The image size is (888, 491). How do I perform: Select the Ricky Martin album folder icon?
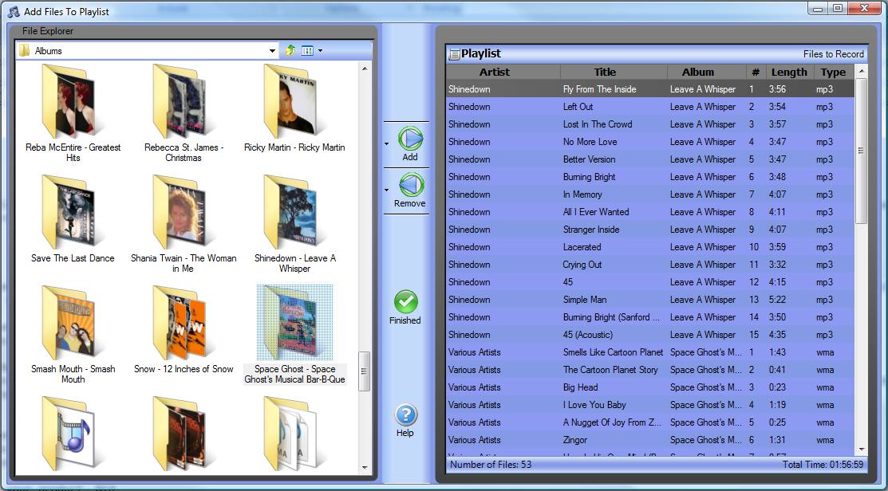(294, 102)
